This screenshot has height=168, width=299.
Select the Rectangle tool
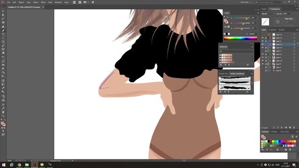(3, 42)
